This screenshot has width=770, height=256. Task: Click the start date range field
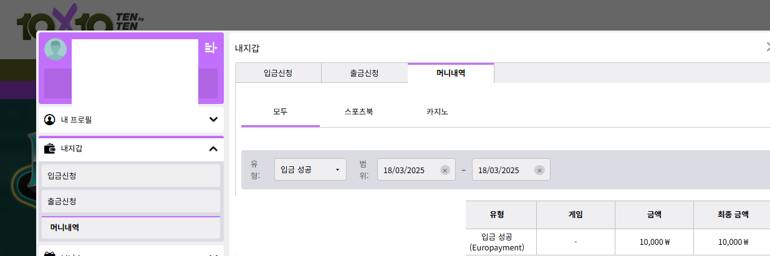[408, 170]
